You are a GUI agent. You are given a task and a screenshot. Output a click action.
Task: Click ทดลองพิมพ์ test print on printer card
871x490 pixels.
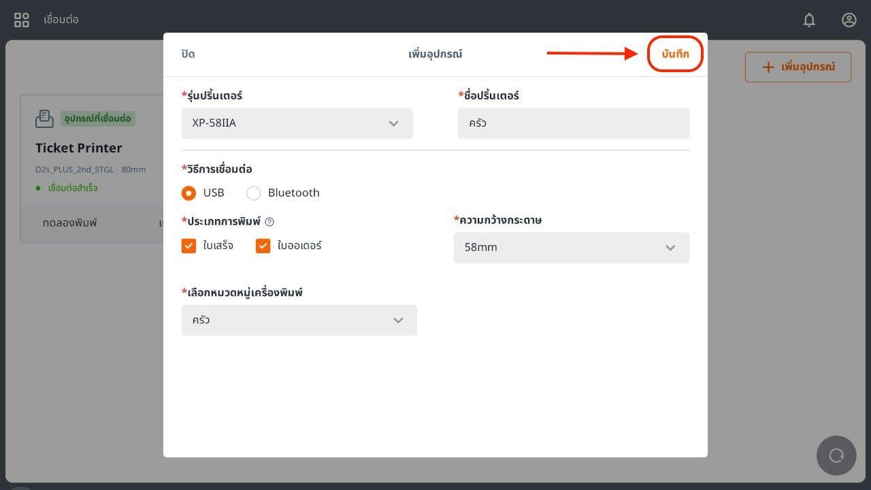[x=69, y=223]
